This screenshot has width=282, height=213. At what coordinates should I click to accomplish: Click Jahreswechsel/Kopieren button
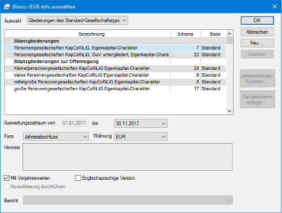[257, 78]
